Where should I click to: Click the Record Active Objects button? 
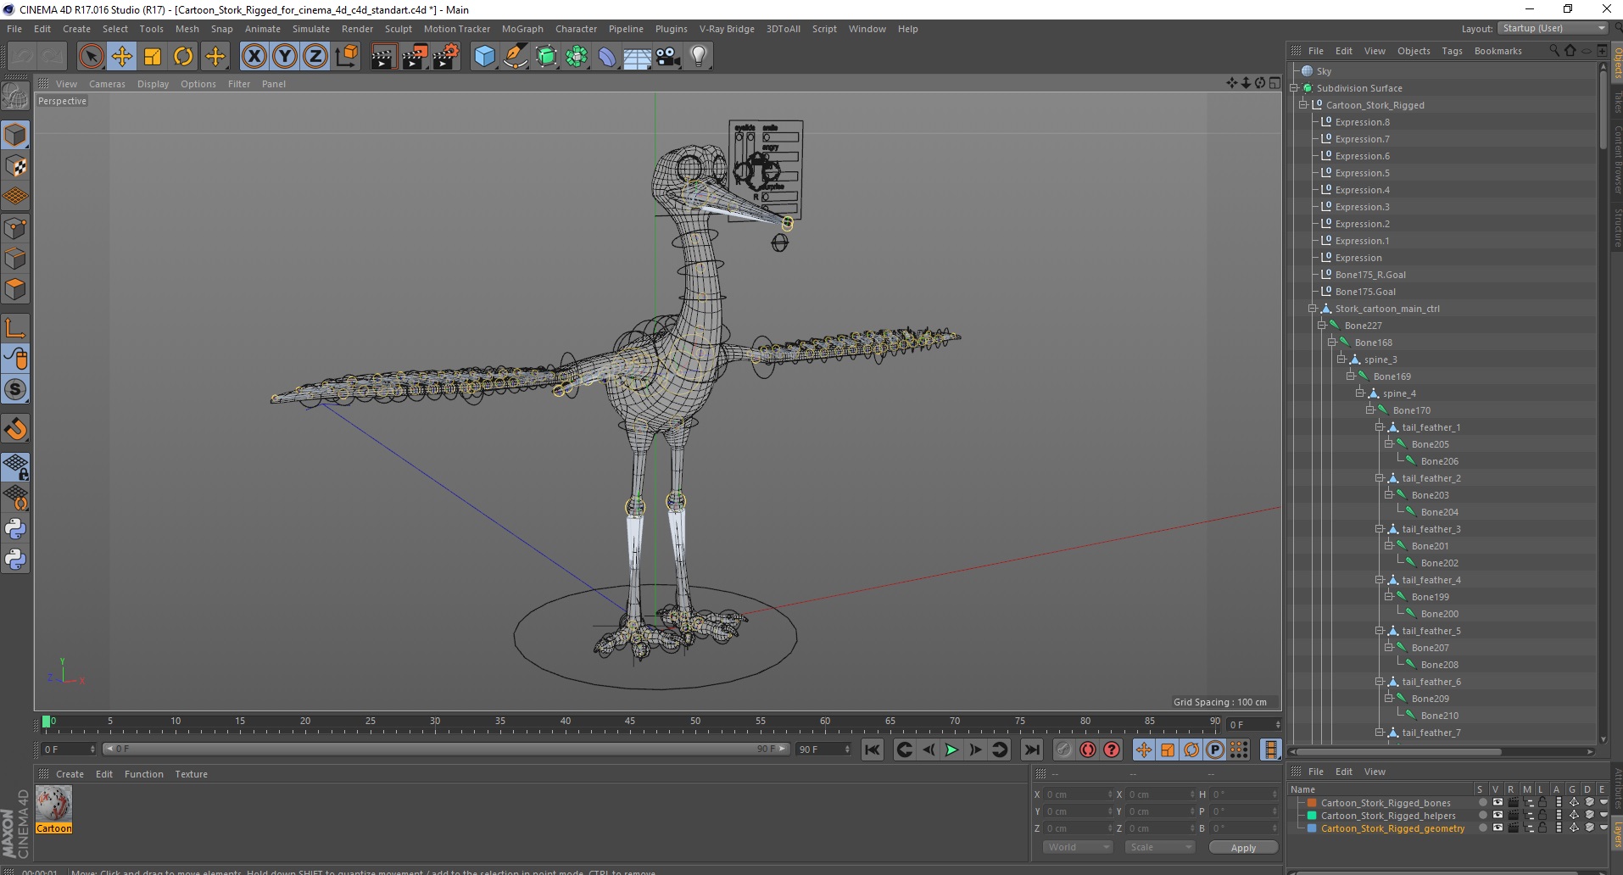[1063, 750]
